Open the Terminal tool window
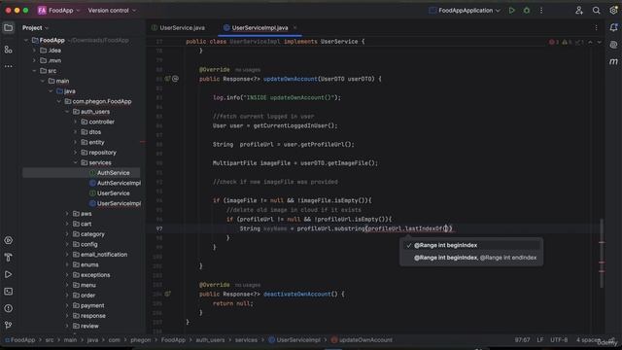Viewport: 622px width, 350px height. pyautogui.click(x=9, y=292)
